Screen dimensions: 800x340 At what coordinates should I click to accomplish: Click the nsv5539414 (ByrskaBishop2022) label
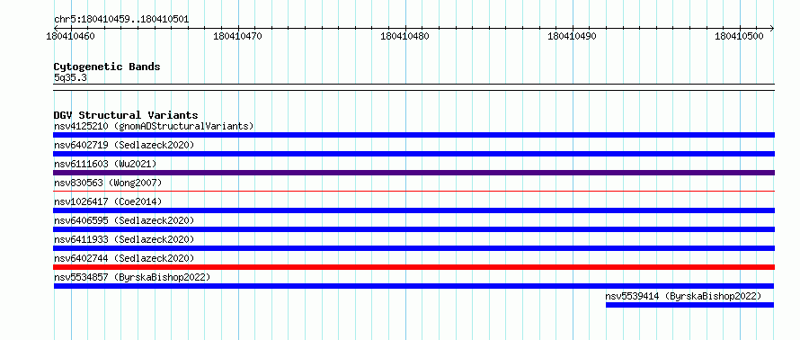684,296
